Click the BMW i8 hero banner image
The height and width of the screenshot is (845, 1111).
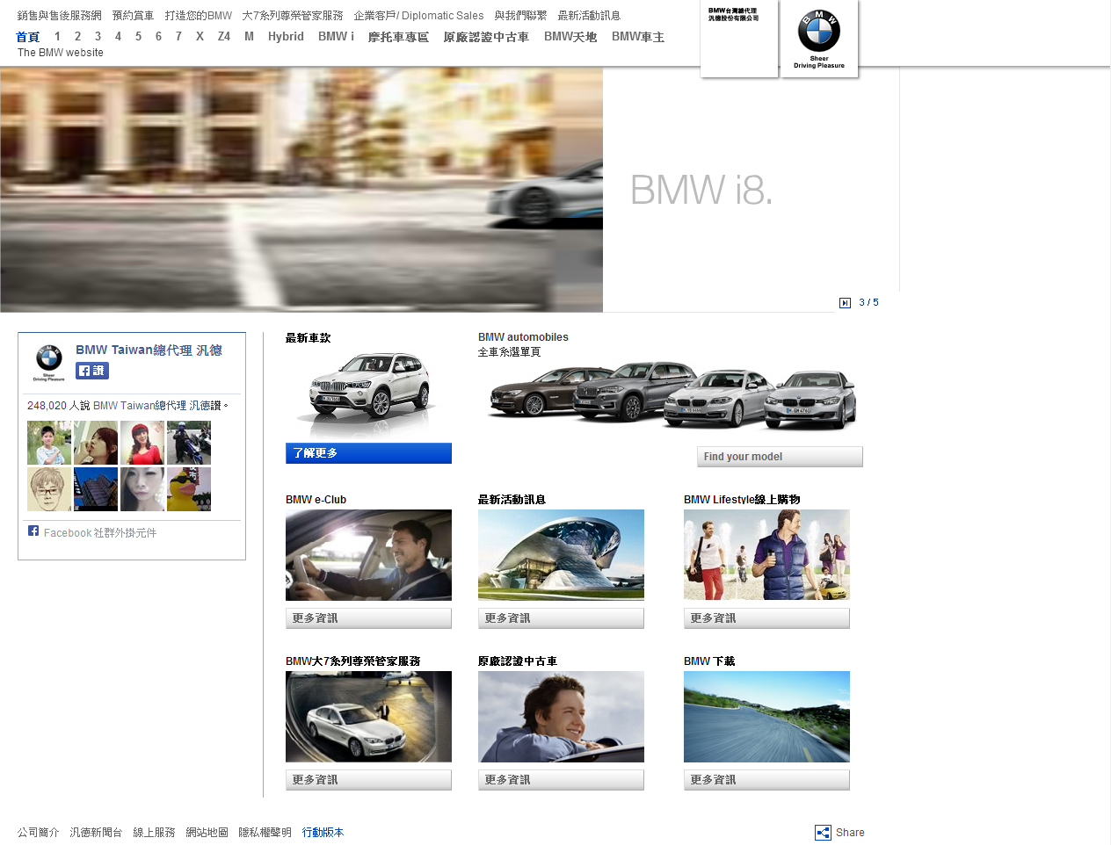pyautogui.click(x=301, y=190)
